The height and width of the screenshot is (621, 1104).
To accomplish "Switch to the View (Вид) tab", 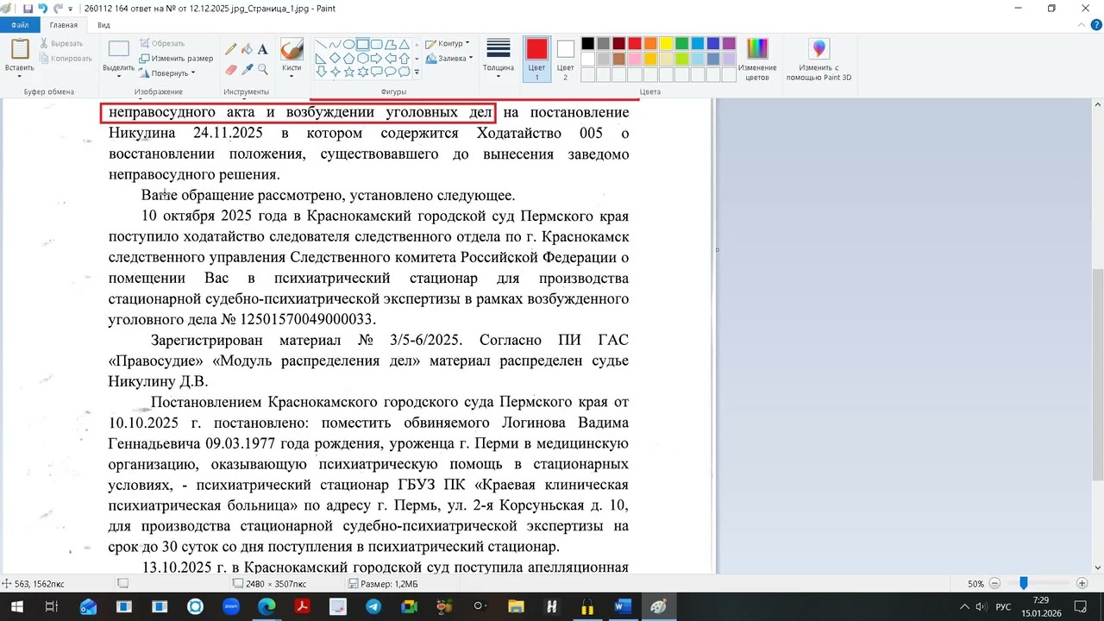I will coord(103,25).
